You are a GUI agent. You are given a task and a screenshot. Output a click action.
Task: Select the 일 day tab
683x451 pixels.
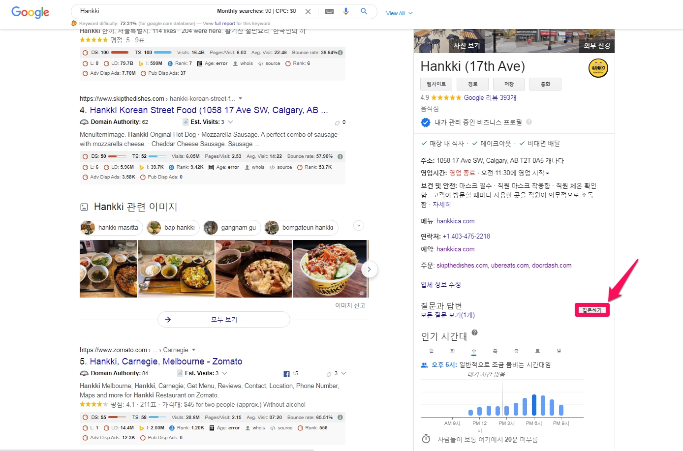click(x=559, y=351)
